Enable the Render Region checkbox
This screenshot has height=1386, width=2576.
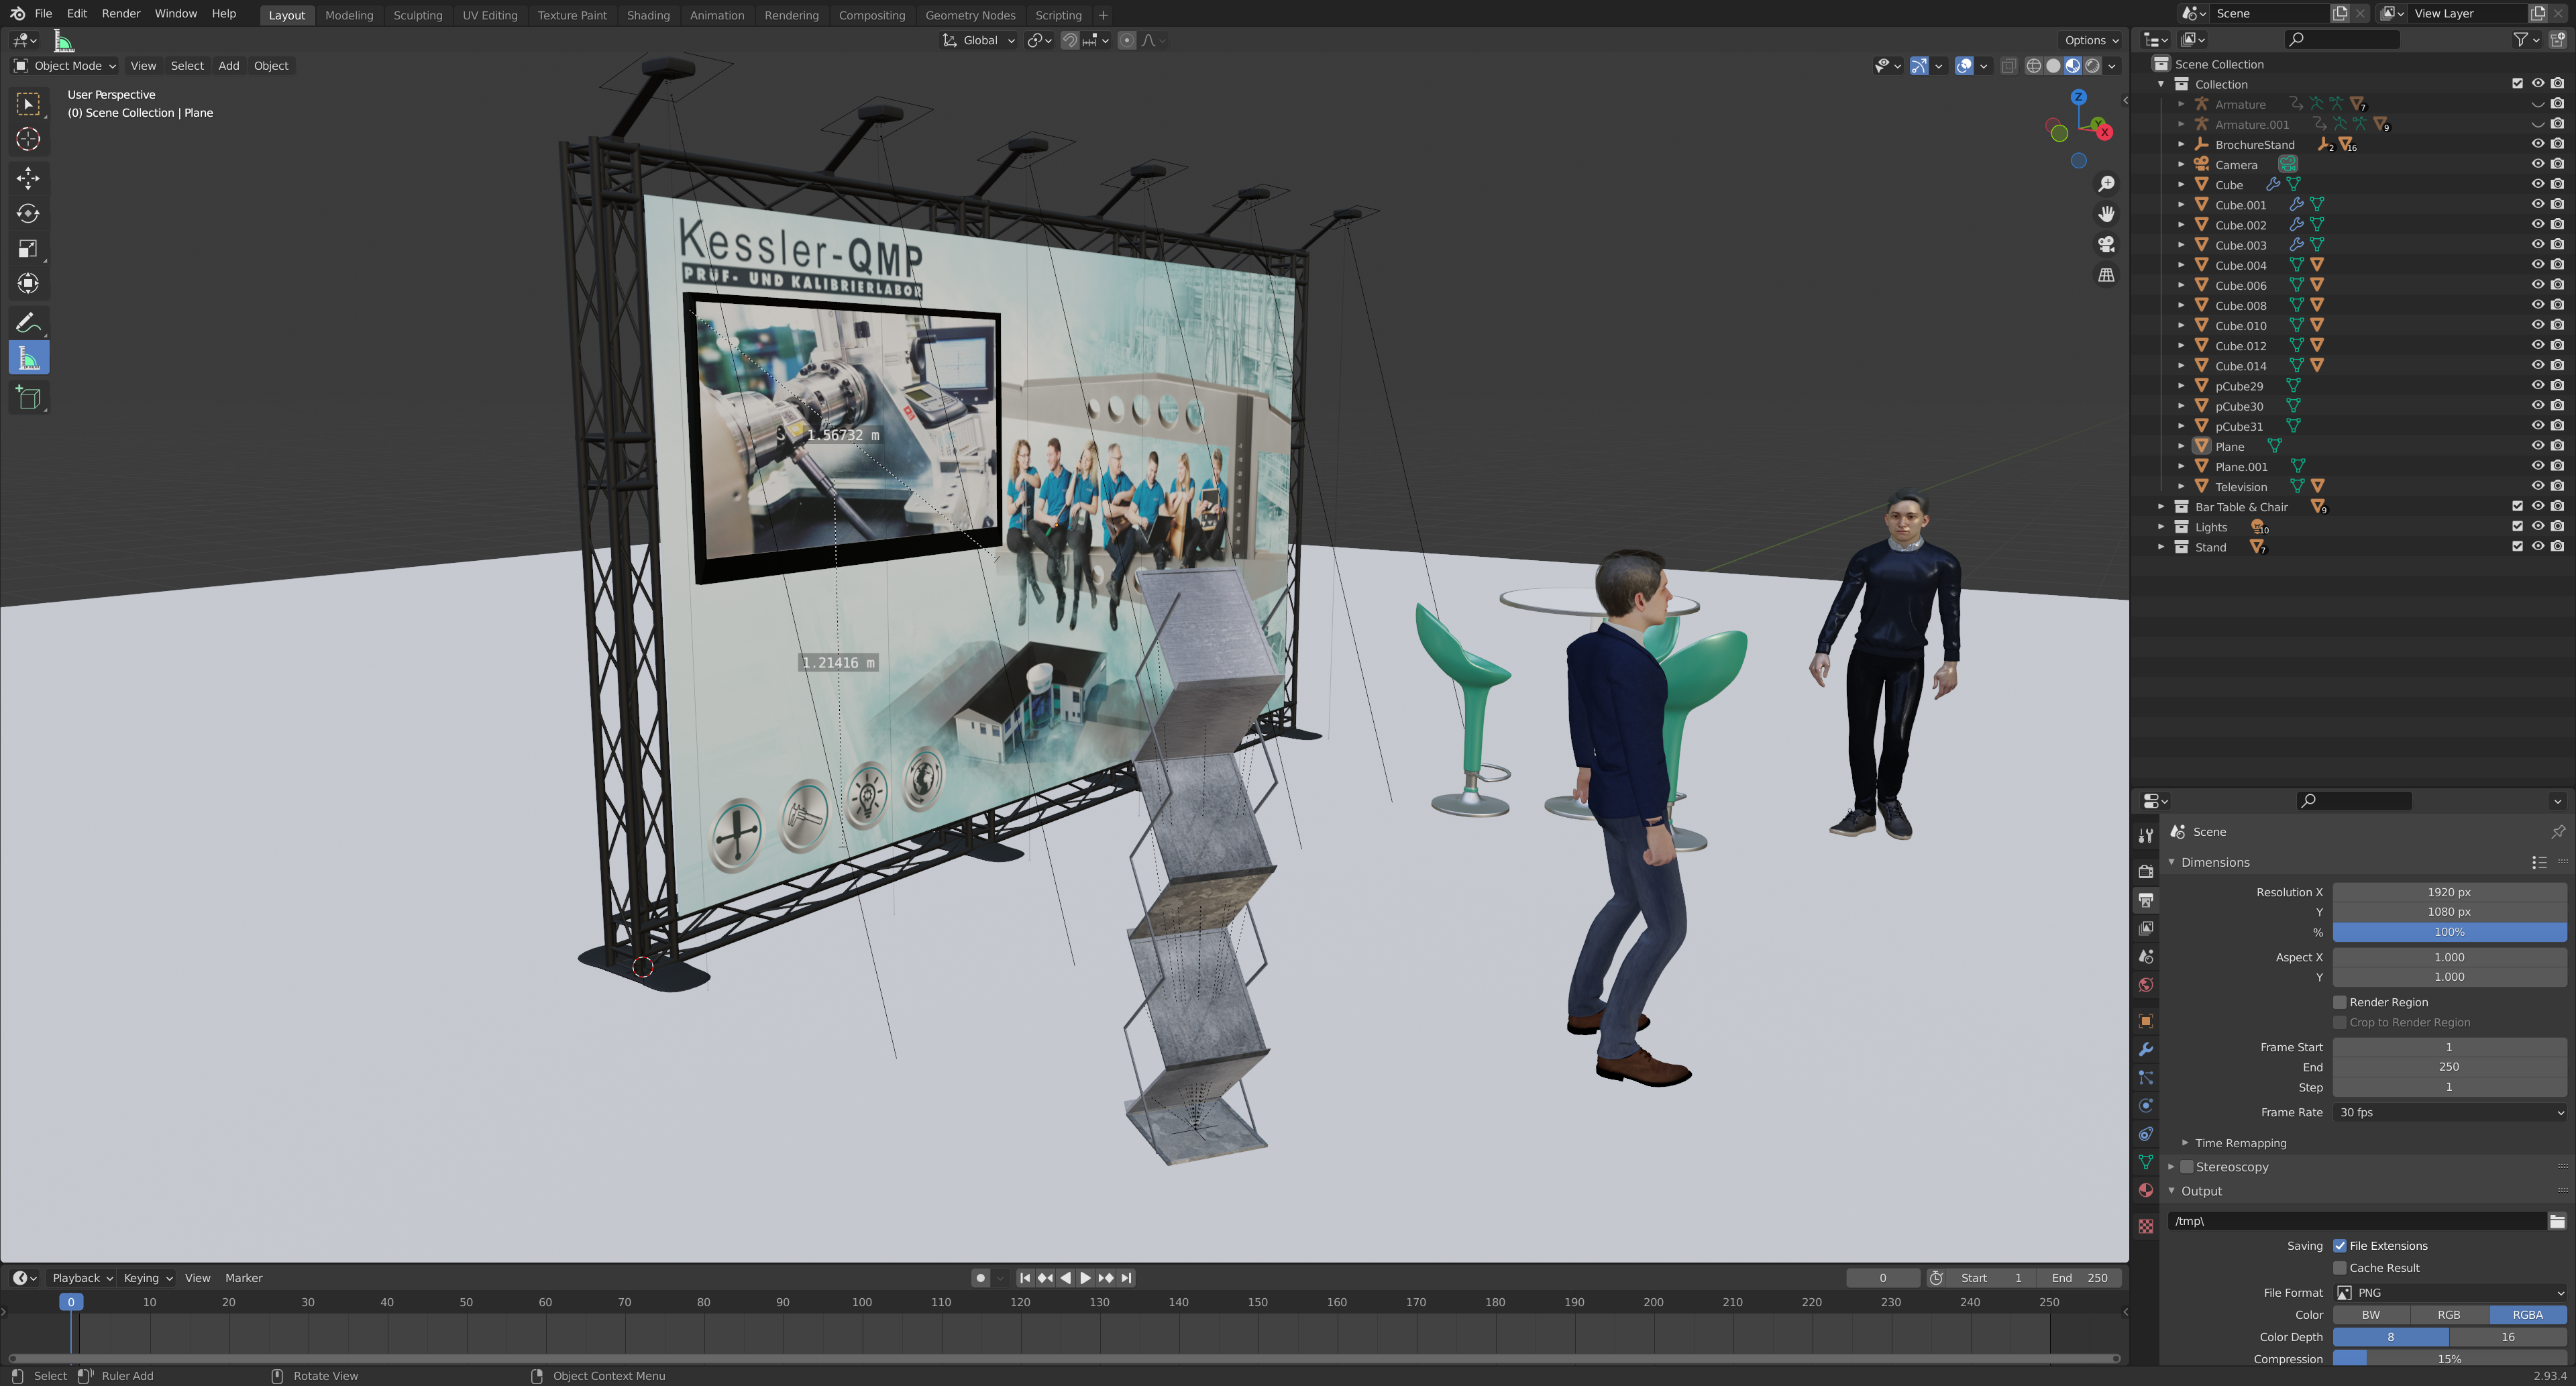coord(2340,1002)
